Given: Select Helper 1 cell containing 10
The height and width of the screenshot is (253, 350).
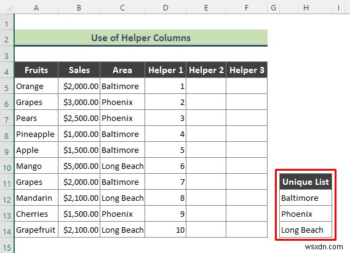Looking at the screenshot, I should tap(165, 230).
